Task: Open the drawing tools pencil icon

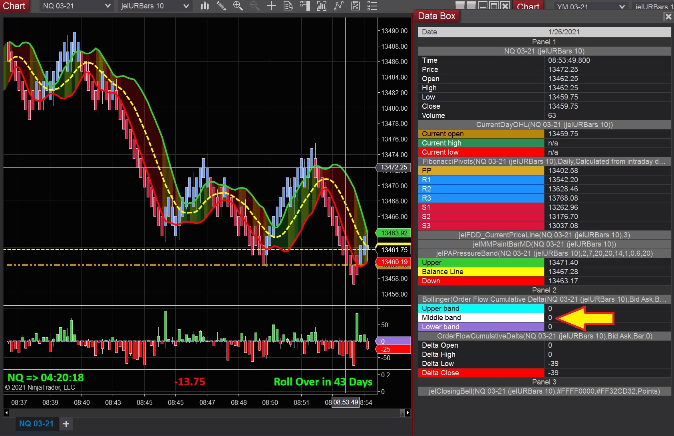Action: click(221, 6)
